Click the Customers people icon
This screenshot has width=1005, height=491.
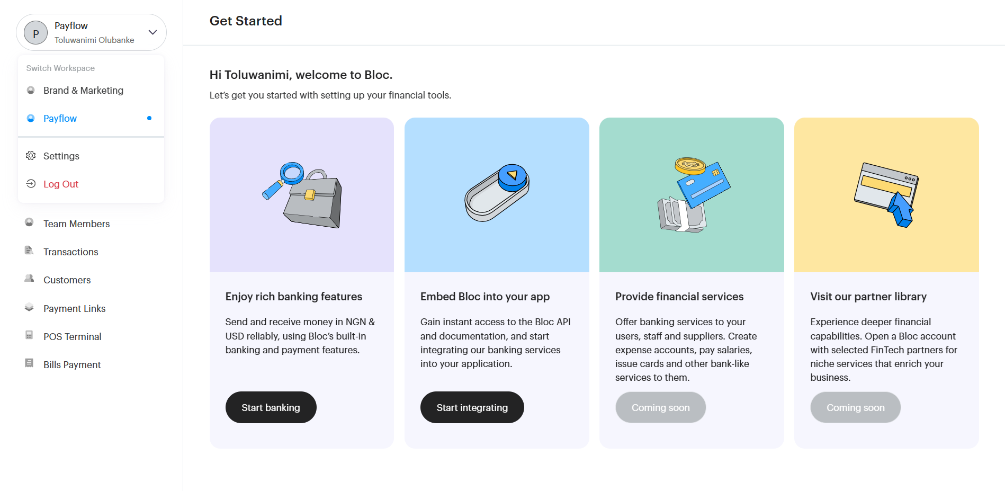(29, 279)
